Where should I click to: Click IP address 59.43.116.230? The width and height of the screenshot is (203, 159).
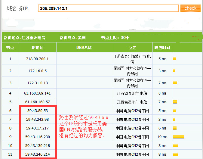tap(38, 137)
